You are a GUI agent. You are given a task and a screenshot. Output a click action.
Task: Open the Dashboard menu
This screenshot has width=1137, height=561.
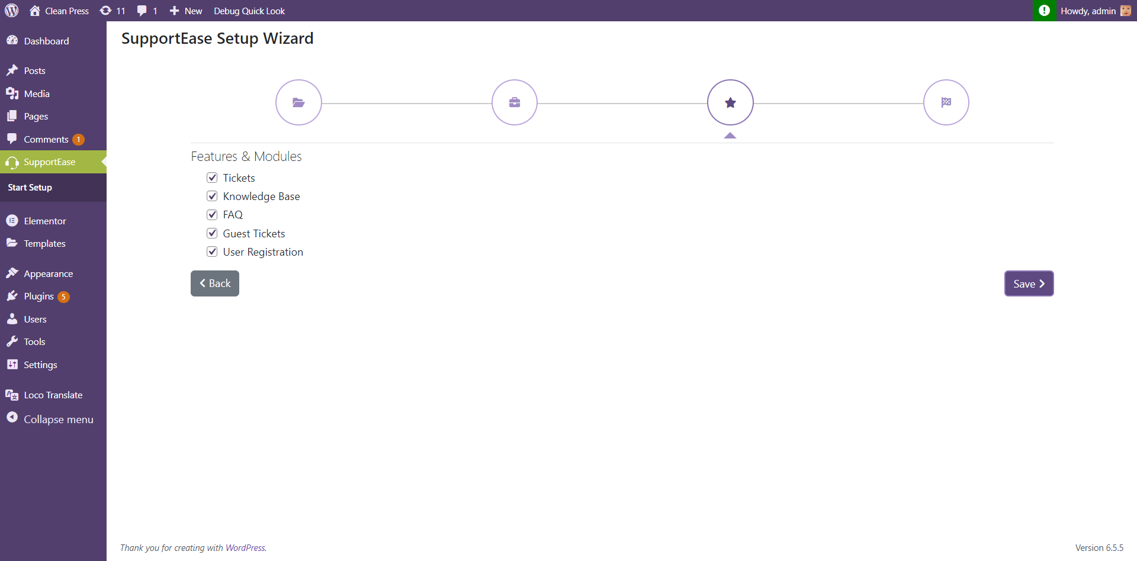(x=46, y=41)
